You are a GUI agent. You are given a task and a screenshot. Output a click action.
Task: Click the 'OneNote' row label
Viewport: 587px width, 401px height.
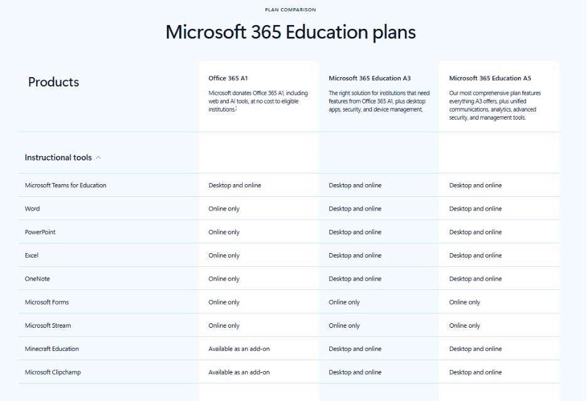(x=37, y=279)
